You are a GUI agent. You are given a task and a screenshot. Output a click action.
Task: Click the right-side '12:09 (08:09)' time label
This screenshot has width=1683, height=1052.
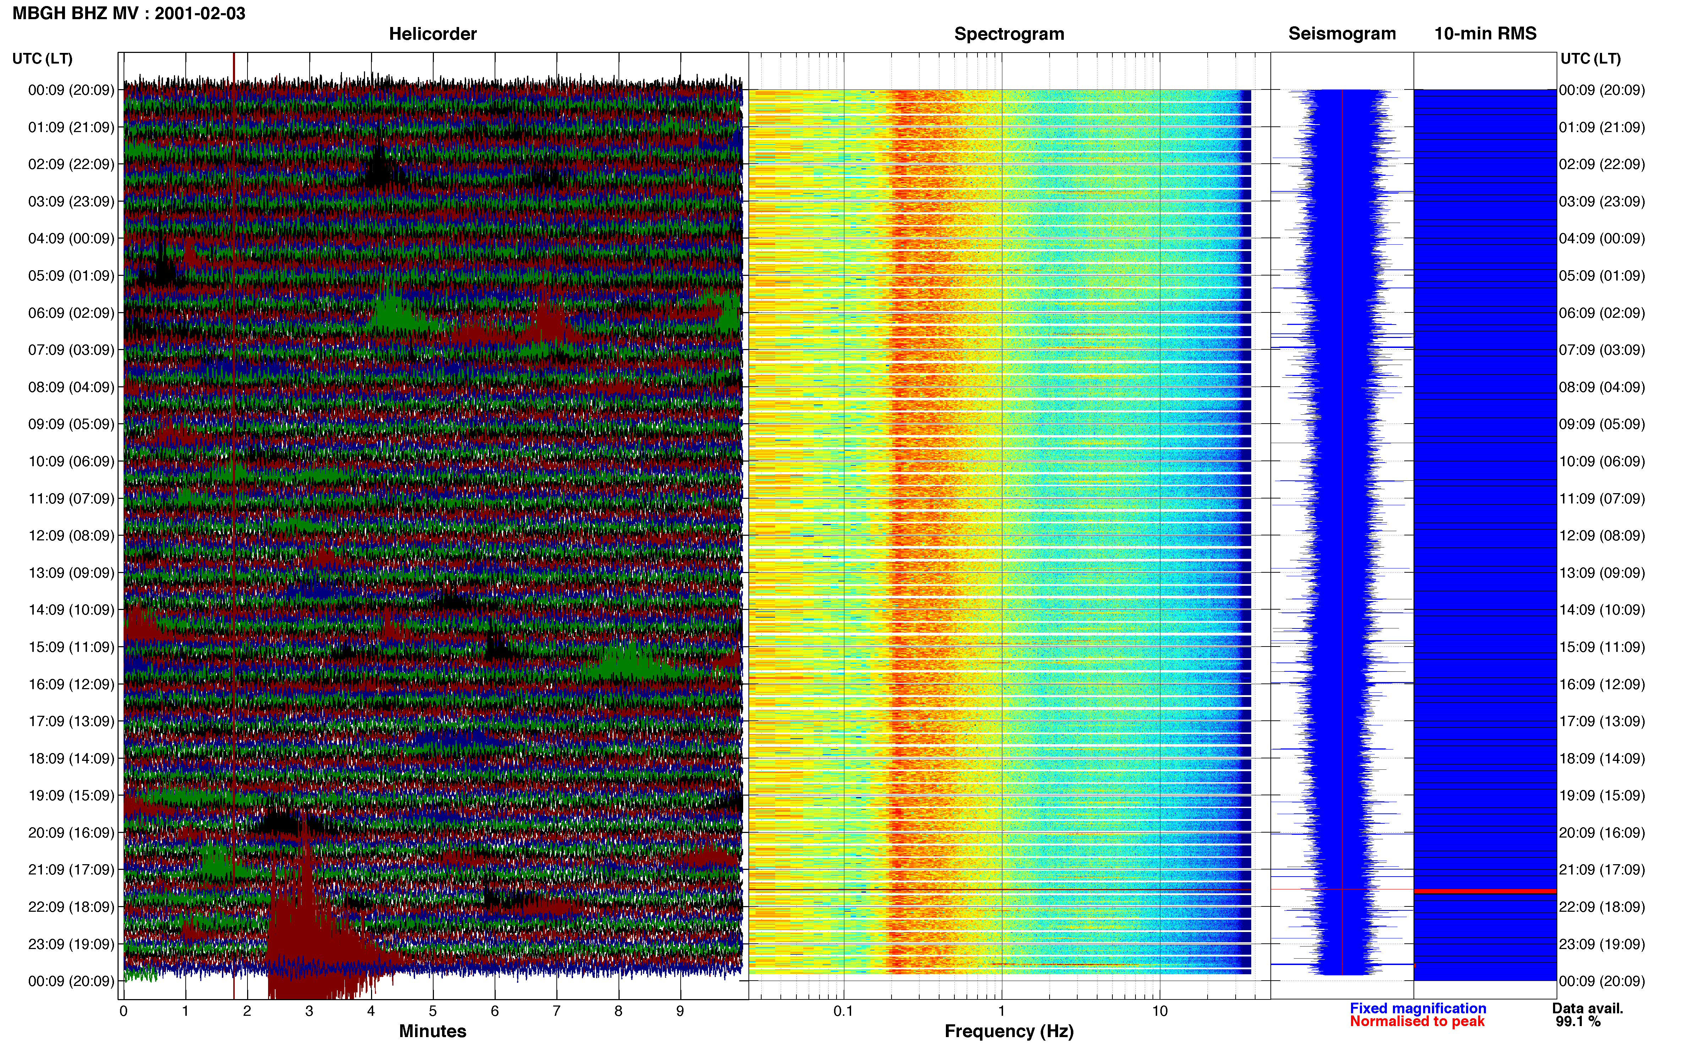click(1602, 536)
